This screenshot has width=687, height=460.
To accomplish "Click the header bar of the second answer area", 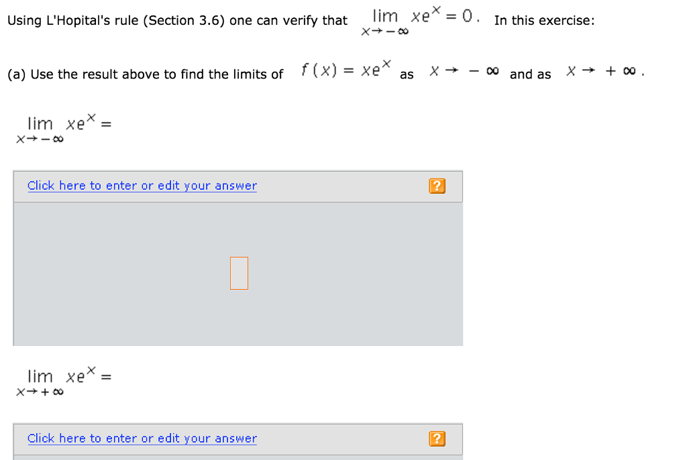I will (239, 439).
